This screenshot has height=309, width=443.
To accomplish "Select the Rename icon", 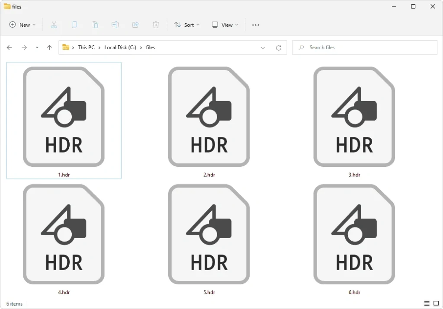I will [115, 25].
